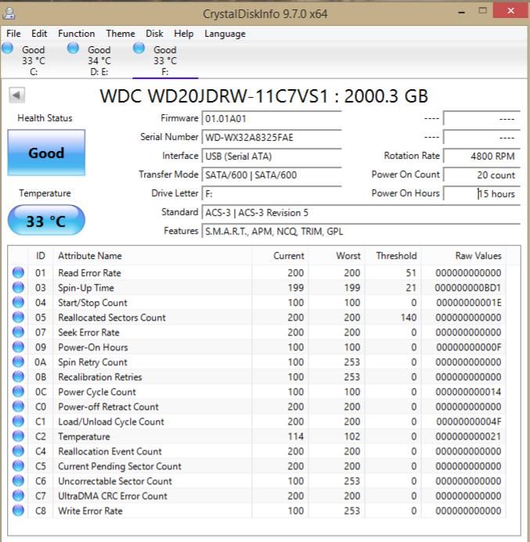Click the status orb for Reallocated Sectors Count

coord(18,317)
